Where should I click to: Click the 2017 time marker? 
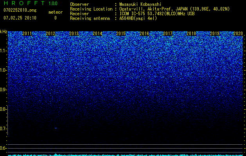coord(168,34)
